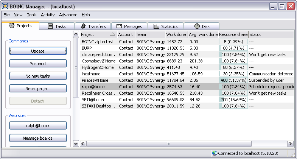The height and width of the screenshot is (159, 297).
Task: Open the Tools menu
Action: 32,15
